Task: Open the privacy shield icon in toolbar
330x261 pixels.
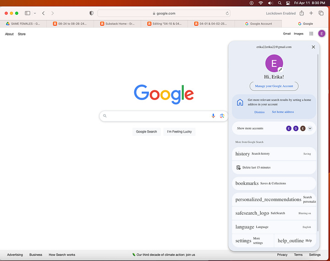Action: (91, 13)
